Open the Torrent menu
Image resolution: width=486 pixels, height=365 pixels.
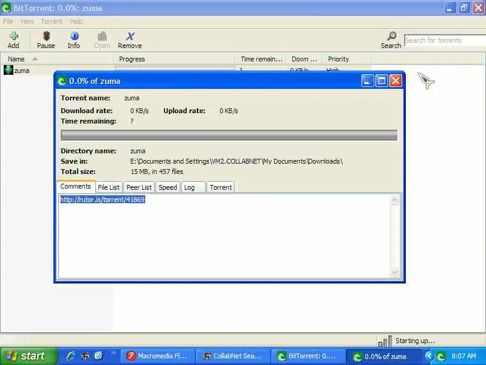52,21
